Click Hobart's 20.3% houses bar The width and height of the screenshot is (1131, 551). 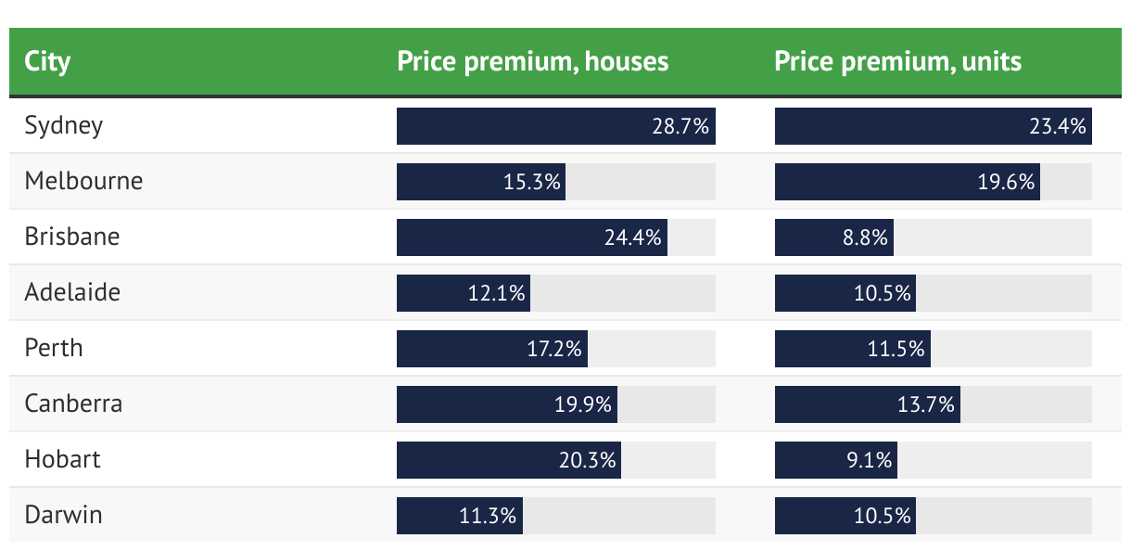tap(509, 460)
